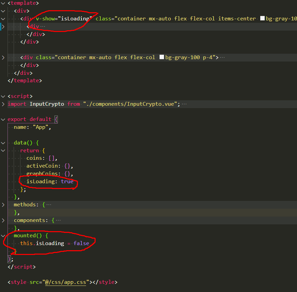297x292 pixels.
Task: Collapse the mounted() hook fold chevron
Action: tap(3, 236)
